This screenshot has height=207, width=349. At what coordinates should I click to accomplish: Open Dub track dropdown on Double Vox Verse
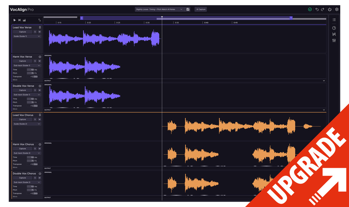point(27,95)
